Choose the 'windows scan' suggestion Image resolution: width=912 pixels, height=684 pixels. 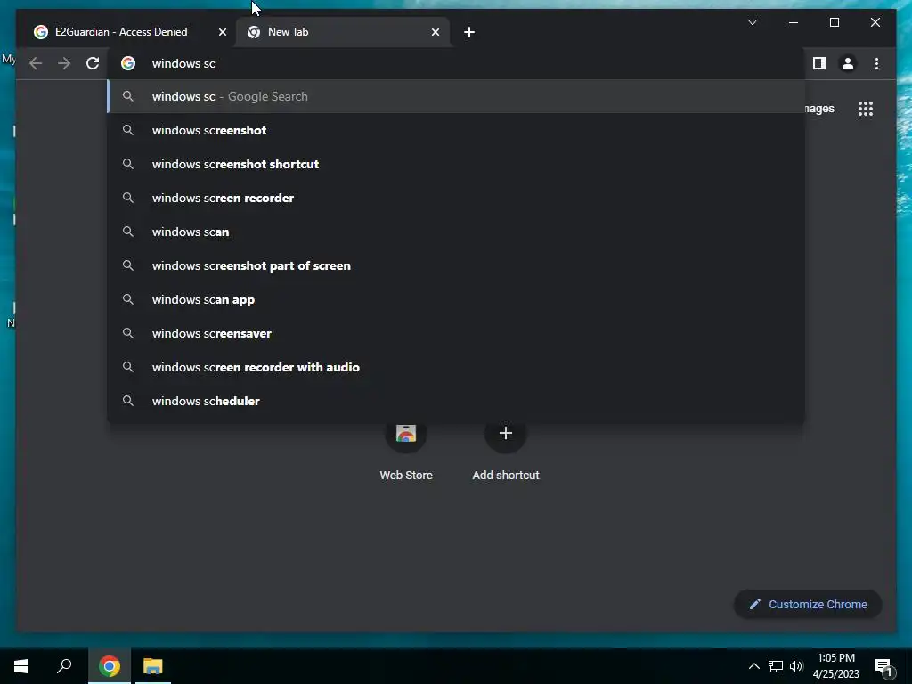coord(456,232)
